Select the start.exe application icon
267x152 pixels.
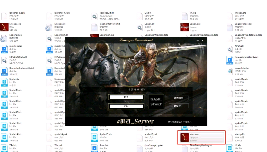click(x=185, y=137)
